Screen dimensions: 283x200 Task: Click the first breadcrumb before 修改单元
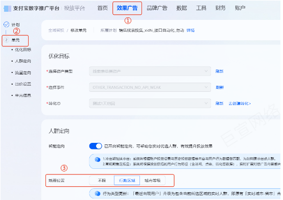click(x=56, y=30)
